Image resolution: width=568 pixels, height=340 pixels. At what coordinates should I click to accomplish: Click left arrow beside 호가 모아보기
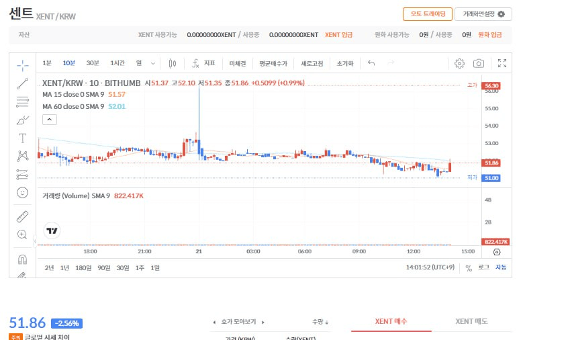(214, 322)
